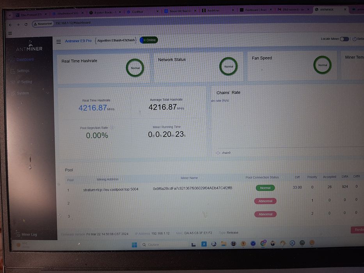The width and height of the screenshot is (364, 273).
Task: Open IP Setting in the sidebar
Action: [24, 82]
